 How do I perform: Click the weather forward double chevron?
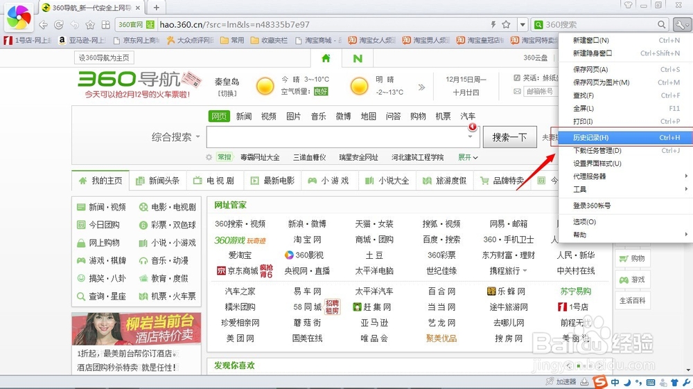(x=421, y=87)
